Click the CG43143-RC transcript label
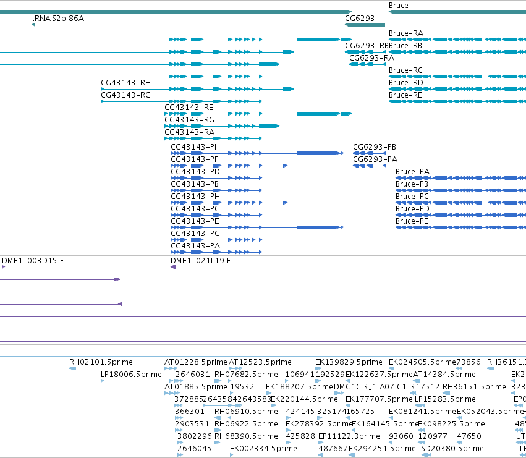The width and height of the screenshot is (526, 458). click(125, 95)
